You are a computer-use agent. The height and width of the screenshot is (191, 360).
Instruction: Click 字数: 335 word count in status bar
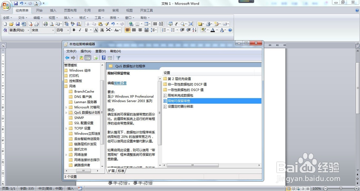click(27, 188)
